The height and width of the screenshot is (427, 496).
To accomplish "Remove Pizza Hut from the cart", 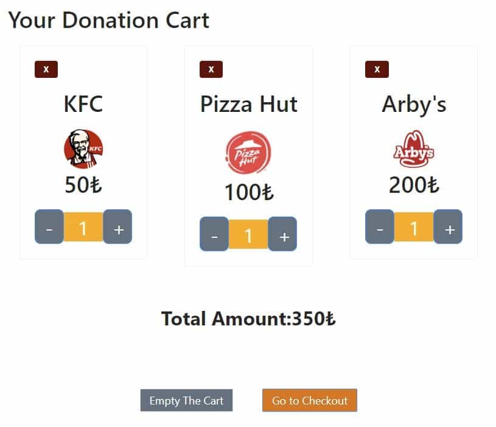I will pyautogui.click(x=211, y=69).
